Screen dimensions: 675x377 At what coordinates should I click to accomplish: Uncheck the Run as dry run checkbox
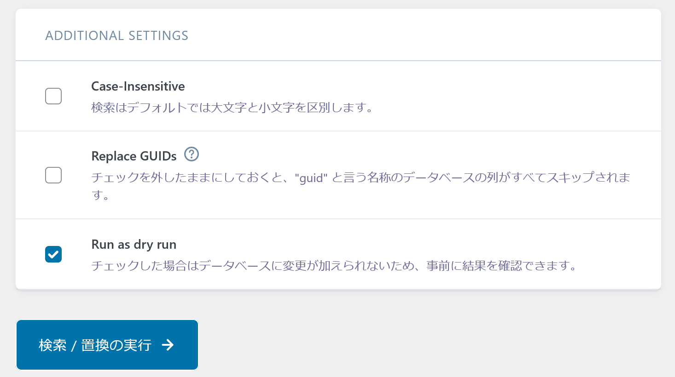(x=53, y=254)
